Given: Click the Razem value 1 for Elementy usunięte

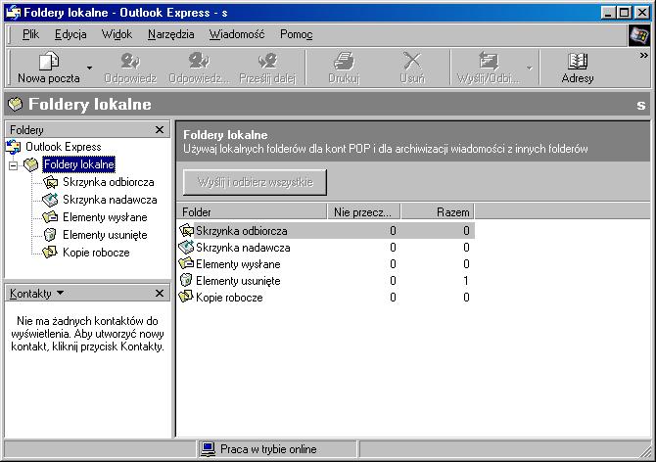Looking at the screenshot, I should pos(466,281).
